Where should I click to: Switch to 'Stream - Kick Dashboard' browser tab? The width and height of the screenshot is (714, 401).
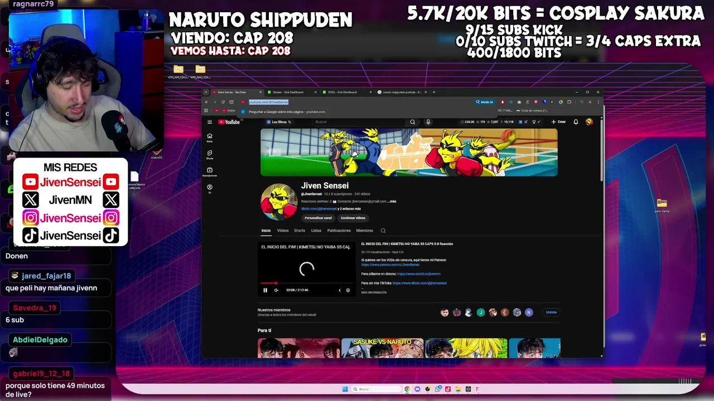coord(291,92)
